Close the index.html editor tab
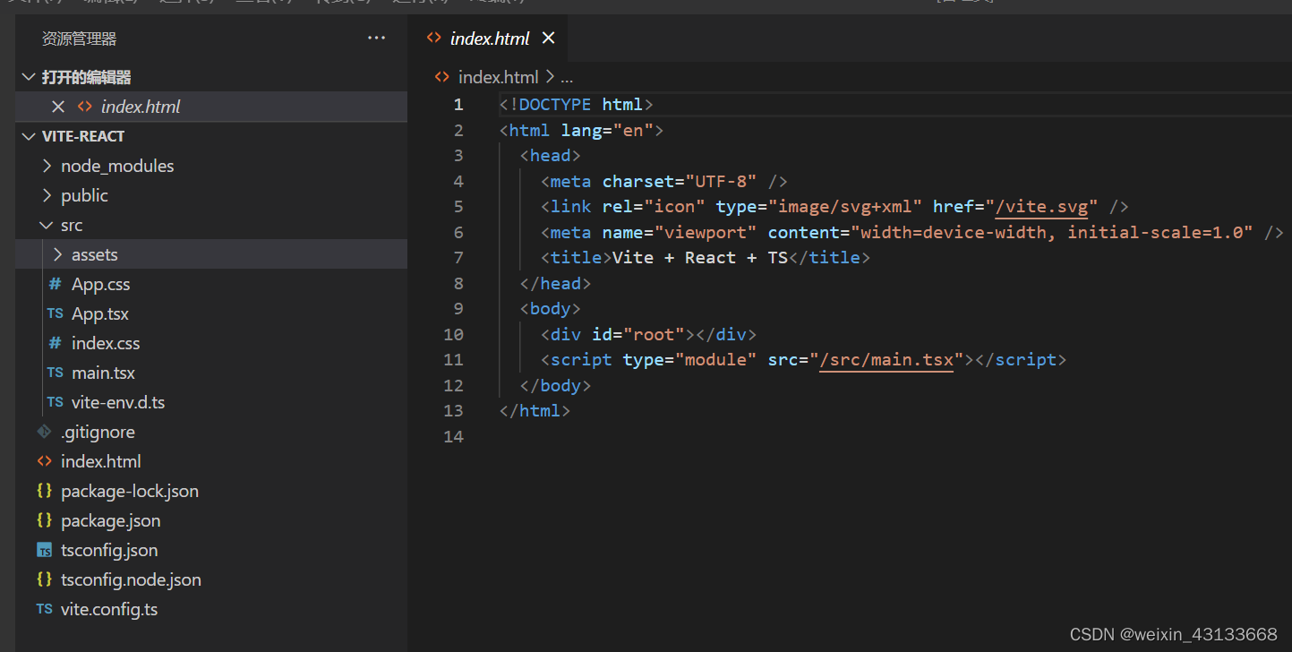 (549, 38)
